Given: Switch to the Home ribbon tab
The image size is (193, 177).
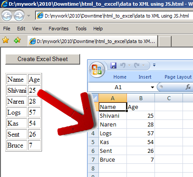Looking at the screenshot, I should 120,77.
